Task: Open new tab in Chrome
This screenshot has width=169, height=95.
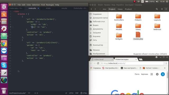Action: 140,59
